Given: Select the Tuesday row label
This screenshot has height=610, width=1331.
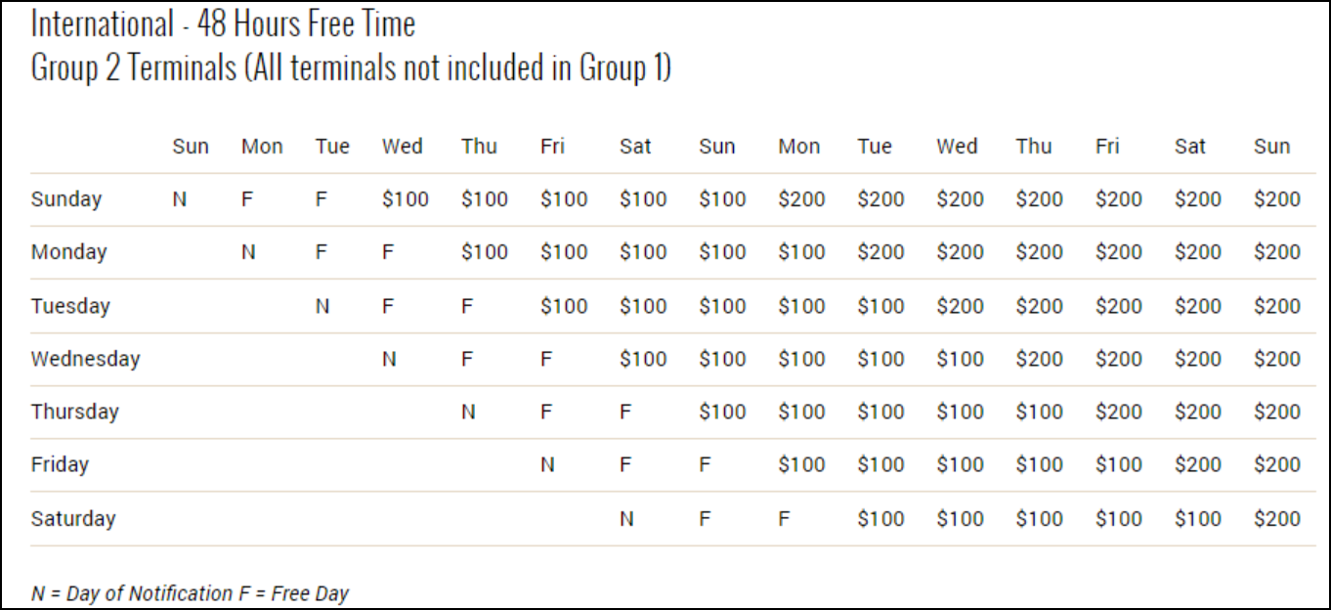Looking at the screenshot, I should [70, 306].
